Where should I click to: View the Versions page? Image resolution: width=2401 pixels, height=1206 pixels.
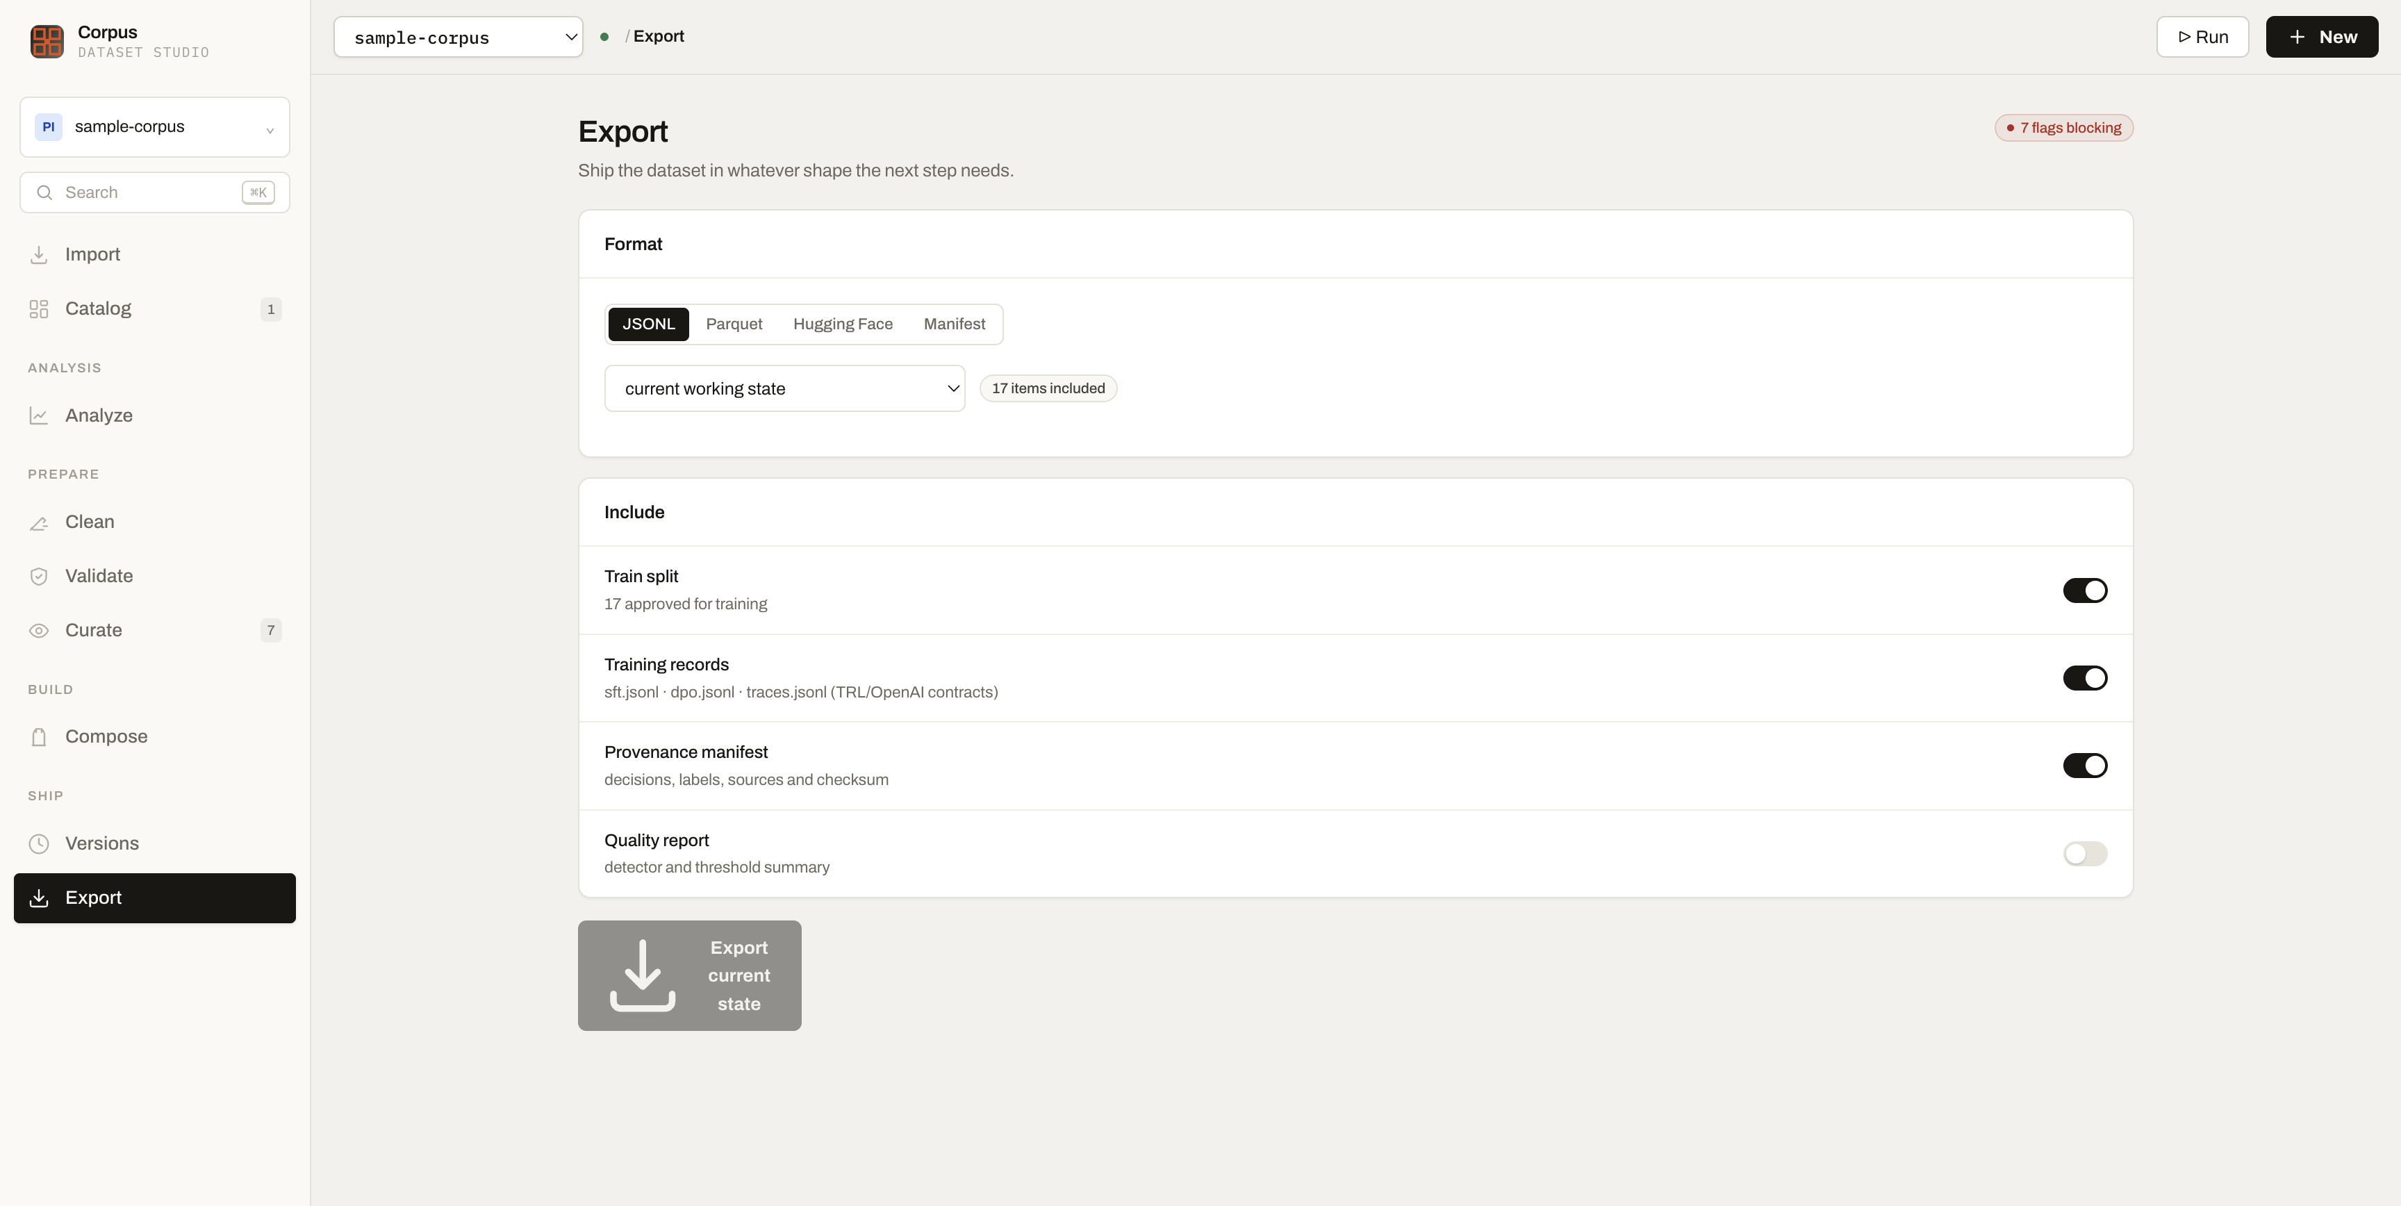155,843
